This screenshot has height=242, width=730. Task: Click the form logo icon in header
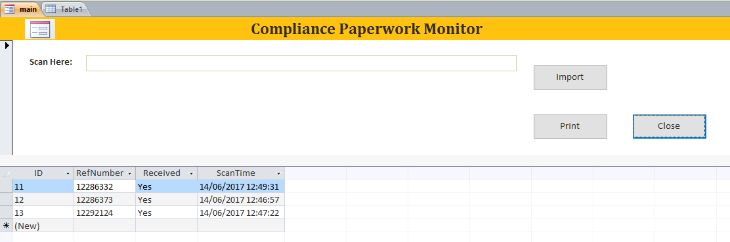pos(40,29)
